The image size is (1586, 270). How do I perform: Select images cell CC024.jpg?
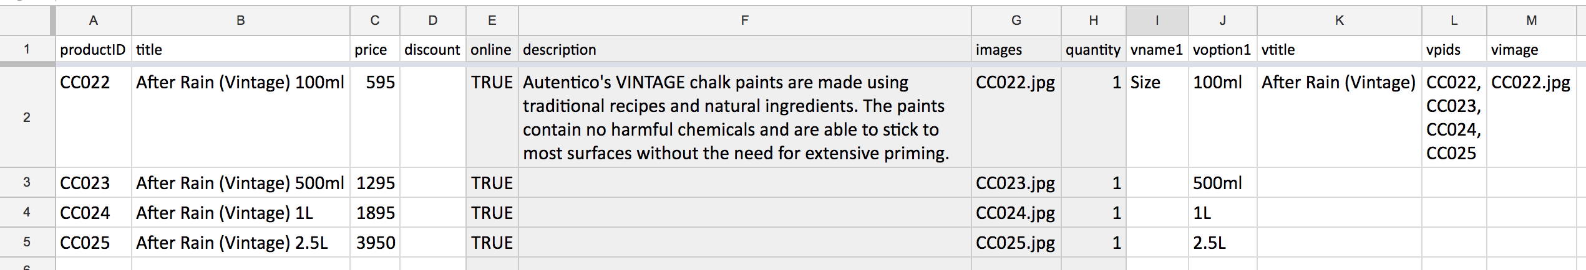pyautogui.click(x=1016, y=212)
